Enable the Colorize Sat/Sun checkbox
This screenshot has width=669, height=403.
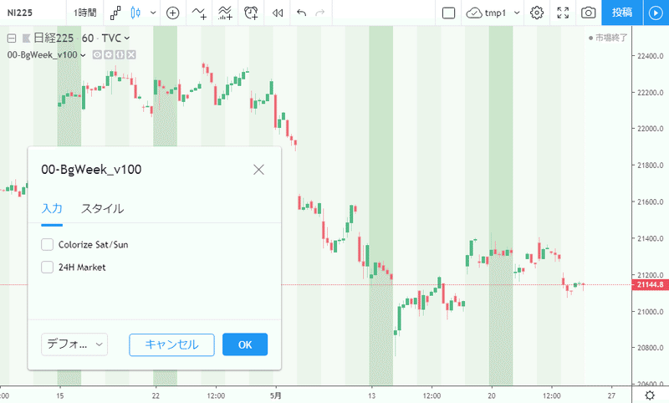click(47, 245)
